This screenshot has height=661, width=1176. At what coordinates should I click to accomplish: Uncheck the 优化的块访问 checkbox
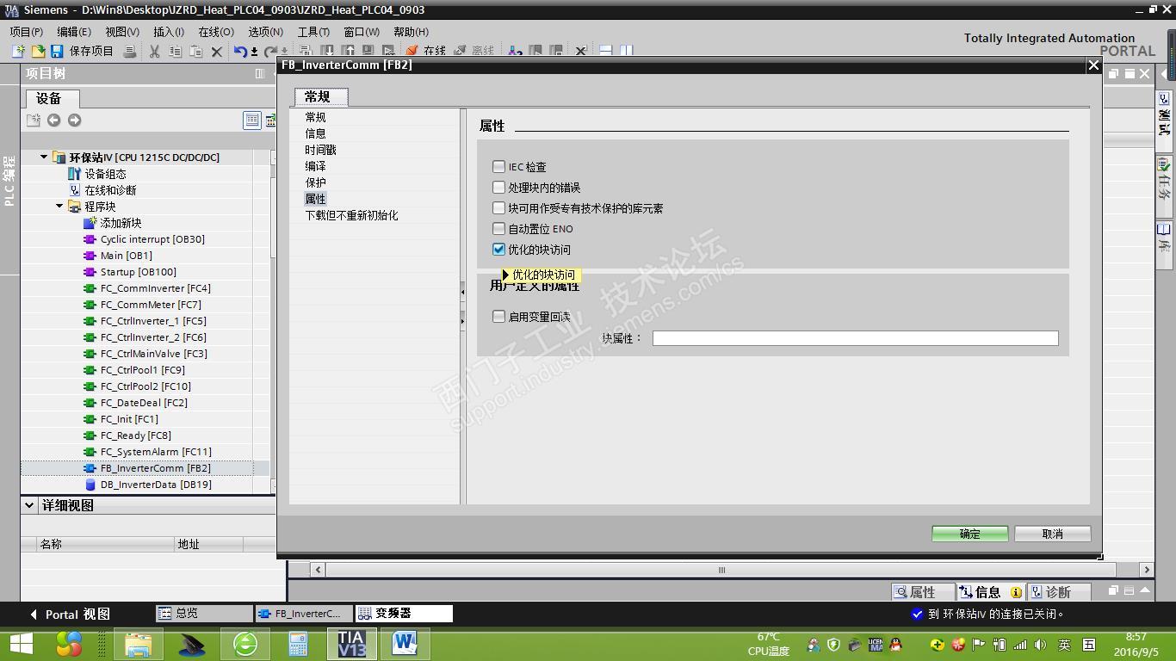(498, 250)
